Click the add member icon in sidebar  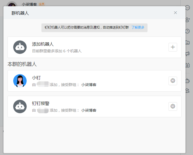[x=187, y=20]
